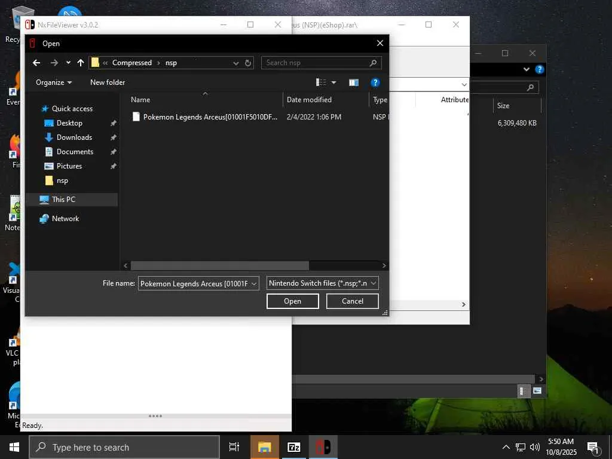The height and width of the screenshot is (459, 612).
Task: Click Size column in rear window
Action: click(x=503, y=106)
